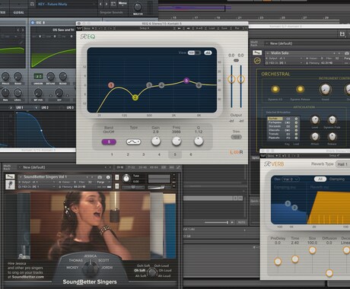Click the microphone instrument thumbnail
Image resolution: width=350 pixels, height=289 pixels.
tap(10, 185)
